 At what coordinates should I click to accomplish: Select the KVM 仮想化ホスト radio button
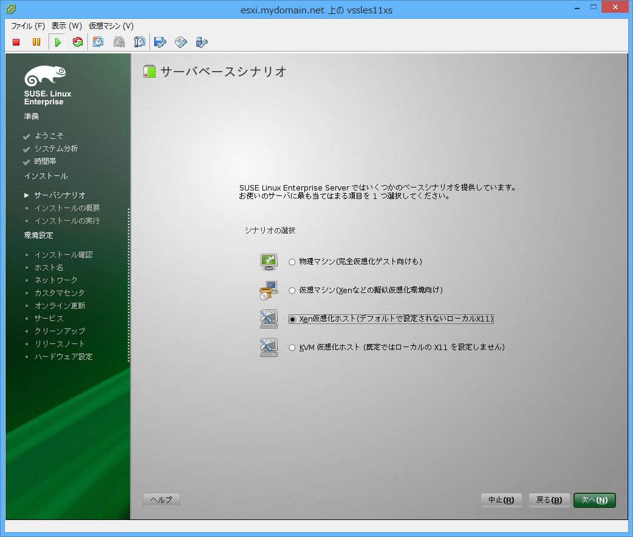pyautogui.click(x=292, y=348)
